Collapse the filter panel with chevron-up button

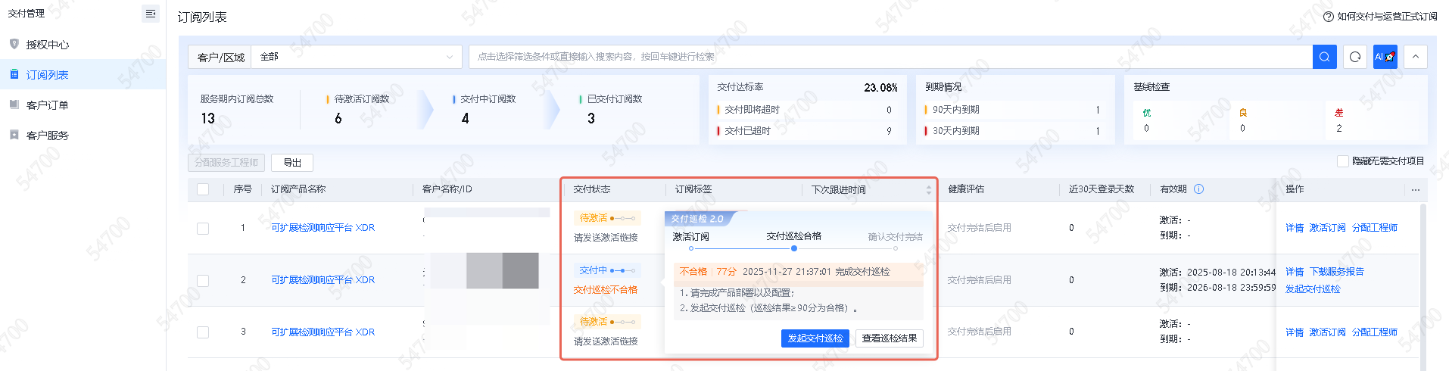point(1415,57)
